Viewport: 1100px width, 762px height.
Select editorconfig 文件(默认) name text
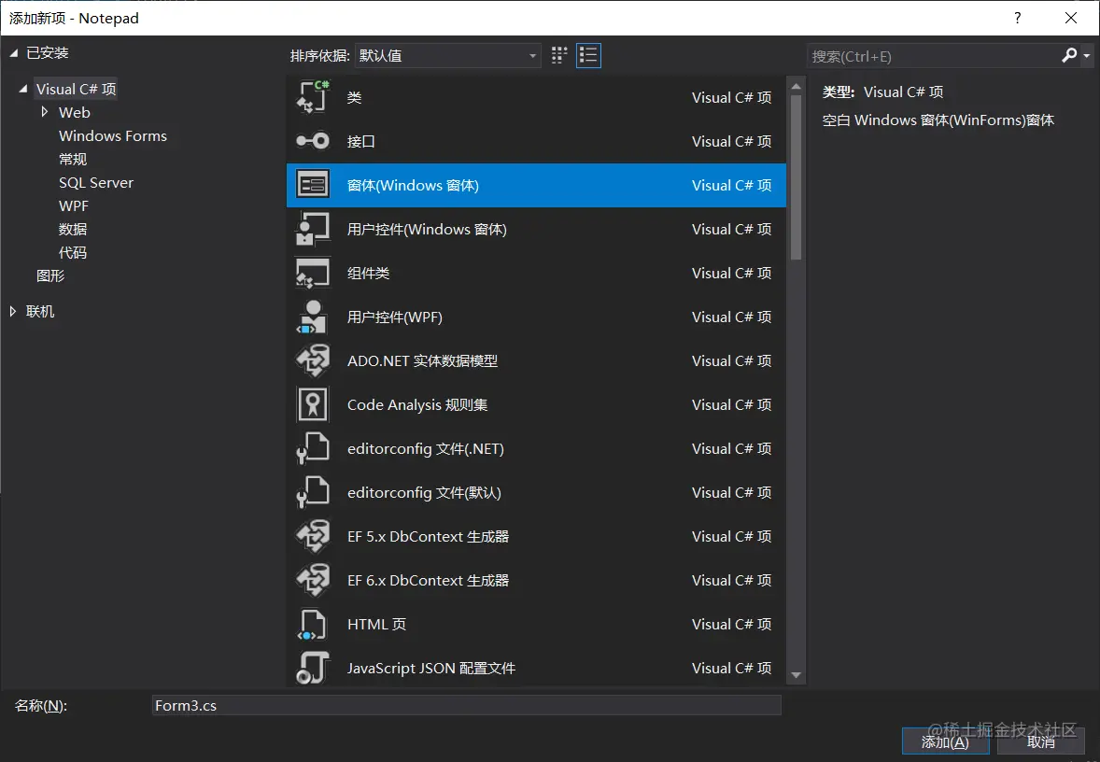[x=425, y=492]
